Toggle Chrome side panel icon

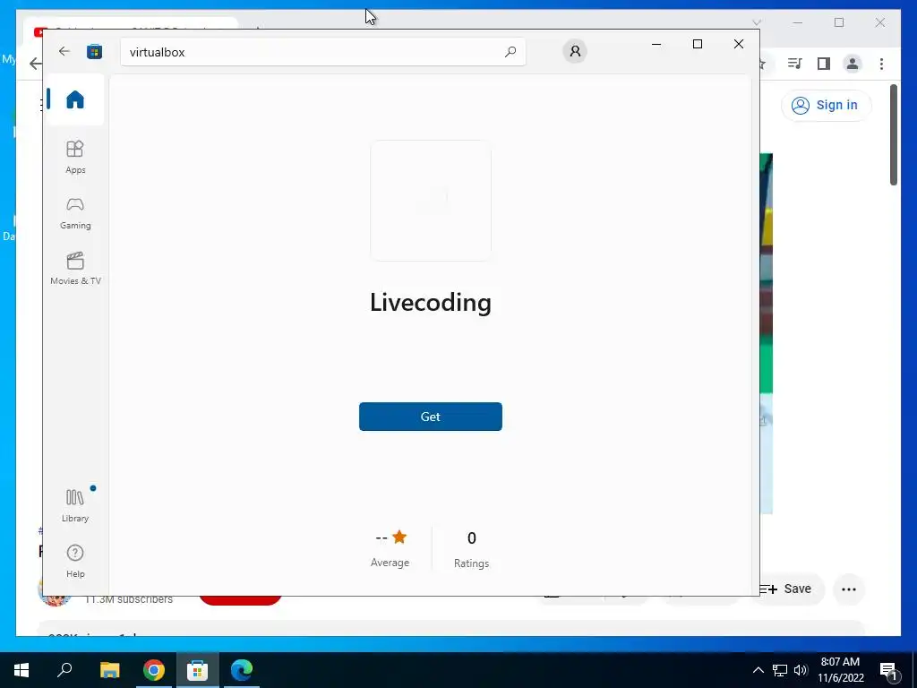click(x=824, y=64)
